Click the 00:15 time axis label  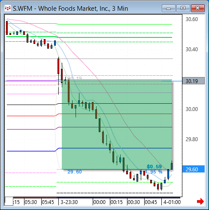click(x=117, y=202)
